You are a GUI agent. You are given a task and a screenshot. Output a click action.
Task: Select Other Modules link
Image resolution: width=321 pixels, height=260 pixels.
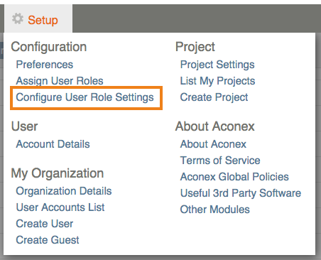(215, 210)
